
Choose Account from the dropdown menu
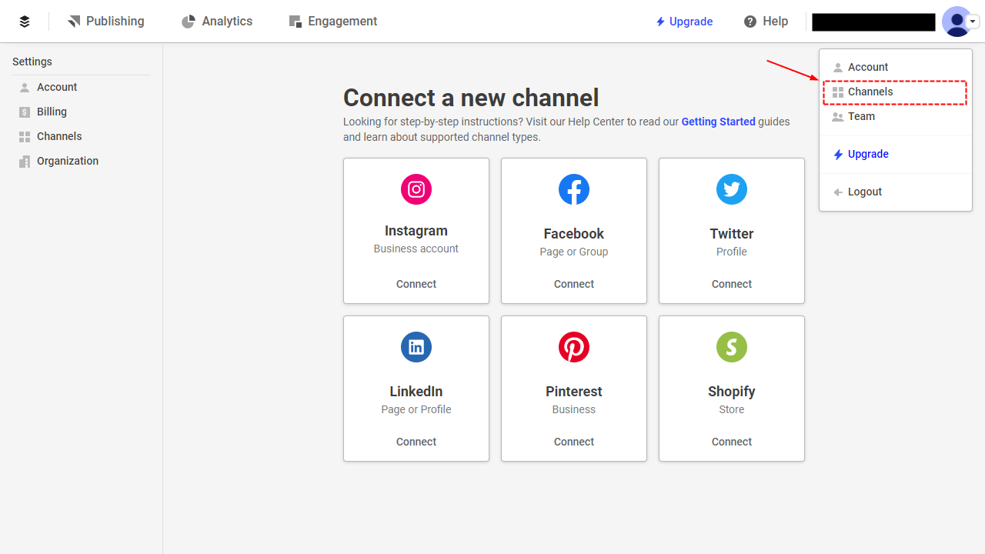click(896, 67)
